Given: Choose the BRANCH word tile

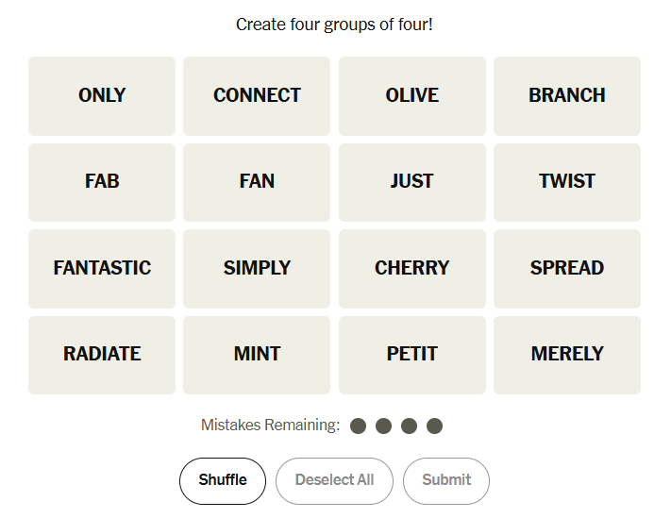Looking at the screenshot, I should [567, 95].
